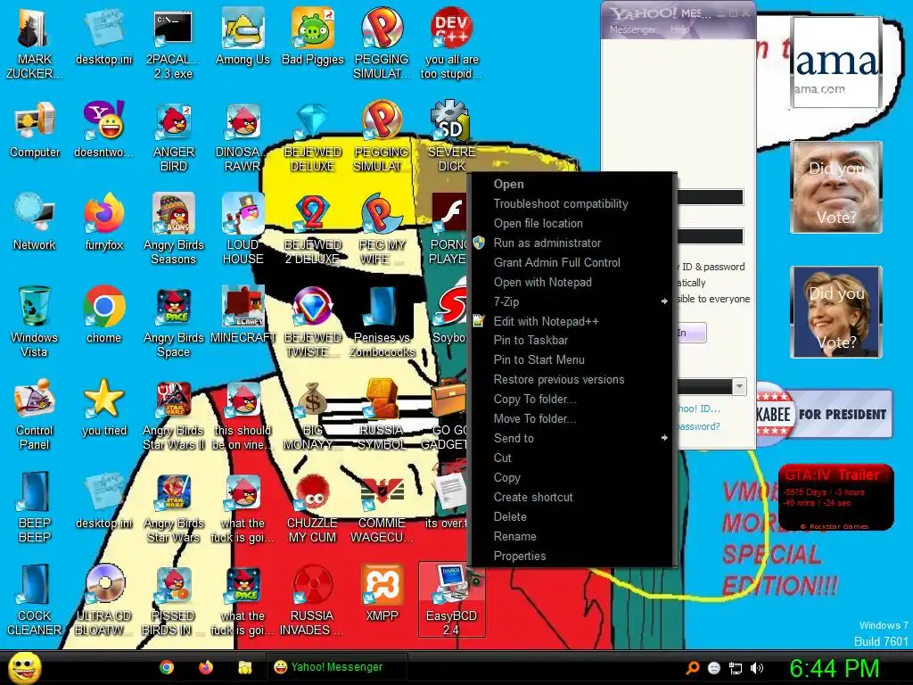This screenshot has width=913, height=685.
Task: Launch the furryfox Firefox shortcut
Action: (x=104, y=223)
